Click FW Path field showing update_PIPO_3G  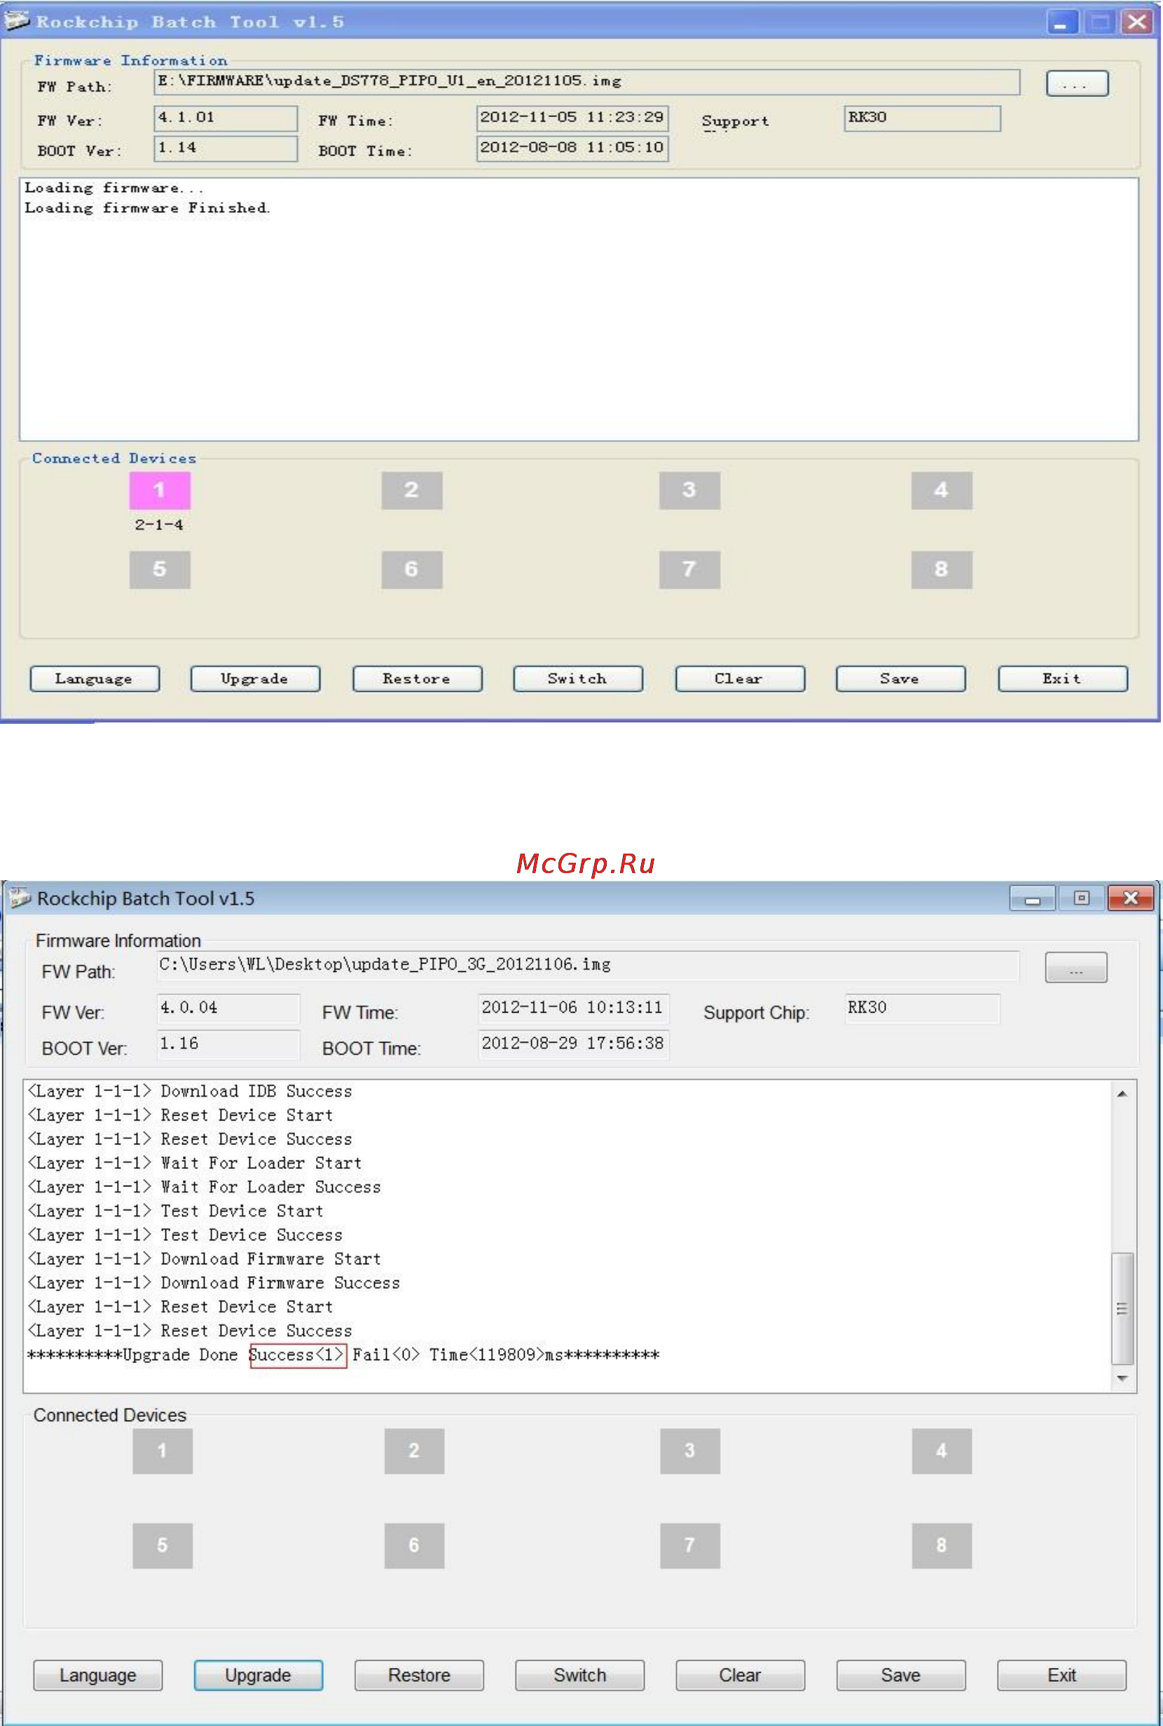[x=587, y=965]
